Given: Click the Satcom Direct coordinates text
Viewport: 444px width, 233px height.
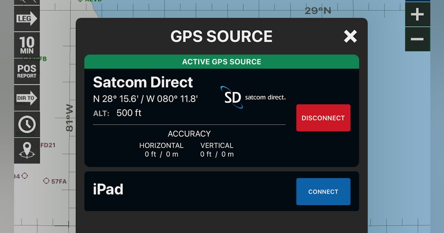Looking at the screenshot, I should coord(145,98).
